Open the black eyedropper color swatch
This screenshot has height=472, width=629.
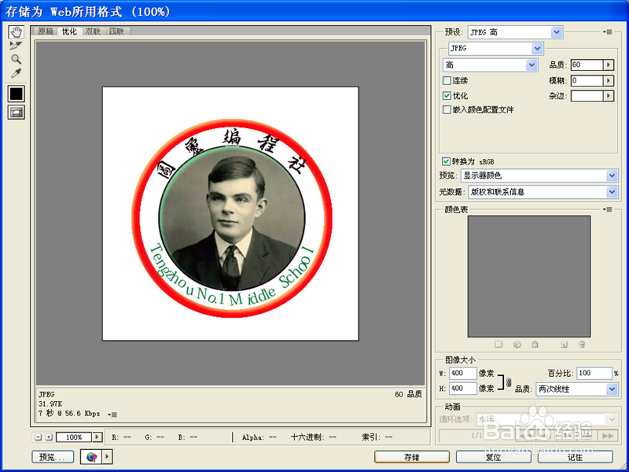(x=16, y=94)
